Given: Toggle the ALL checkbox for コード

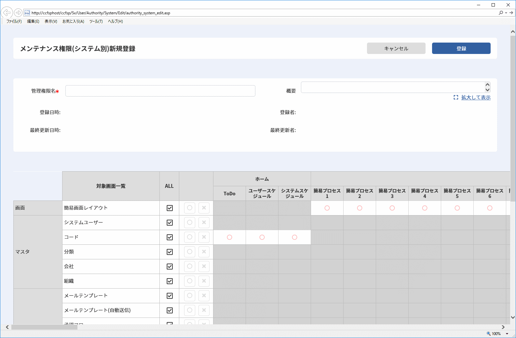Looking at the screenshot, I should 170,237.
